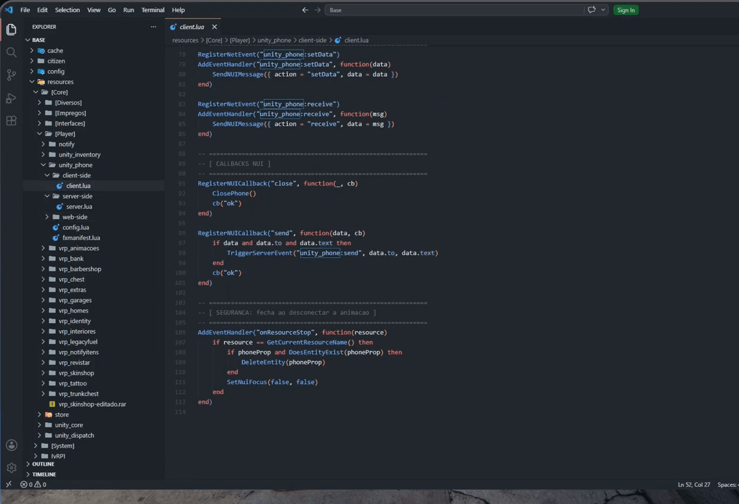Screen dimensions: 739x504
Task: Open the Selection menu
Action: point(67,10)
